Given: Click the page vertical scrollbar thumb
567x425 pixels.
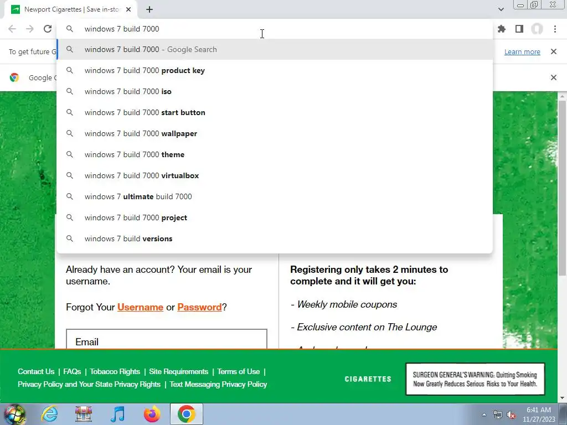Looking at the screenshot, I should point(563,188).
